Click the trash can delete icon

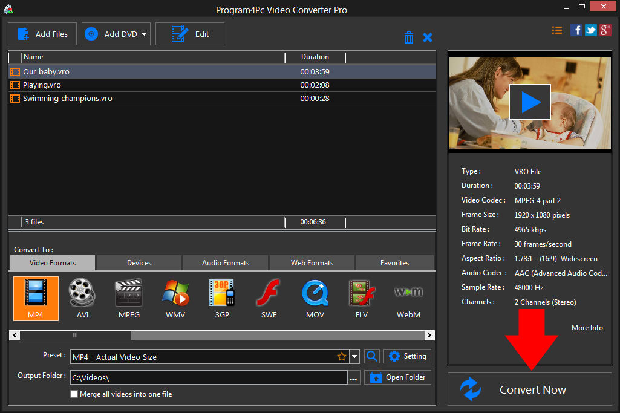[409, 37]
